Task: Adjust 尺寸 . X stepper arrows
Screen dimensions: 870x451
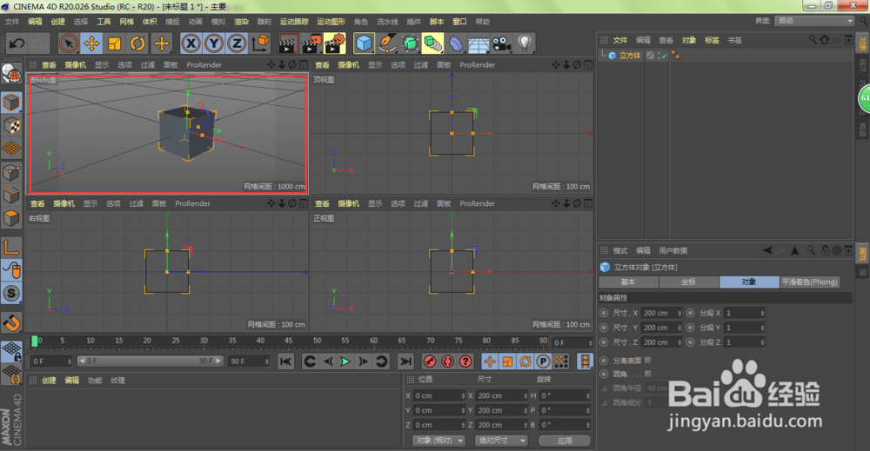Action: [x=679, y=313]
